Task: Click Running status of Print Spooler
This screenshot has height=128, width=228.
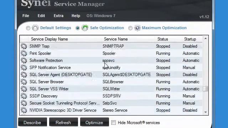Action: point(163,54)
